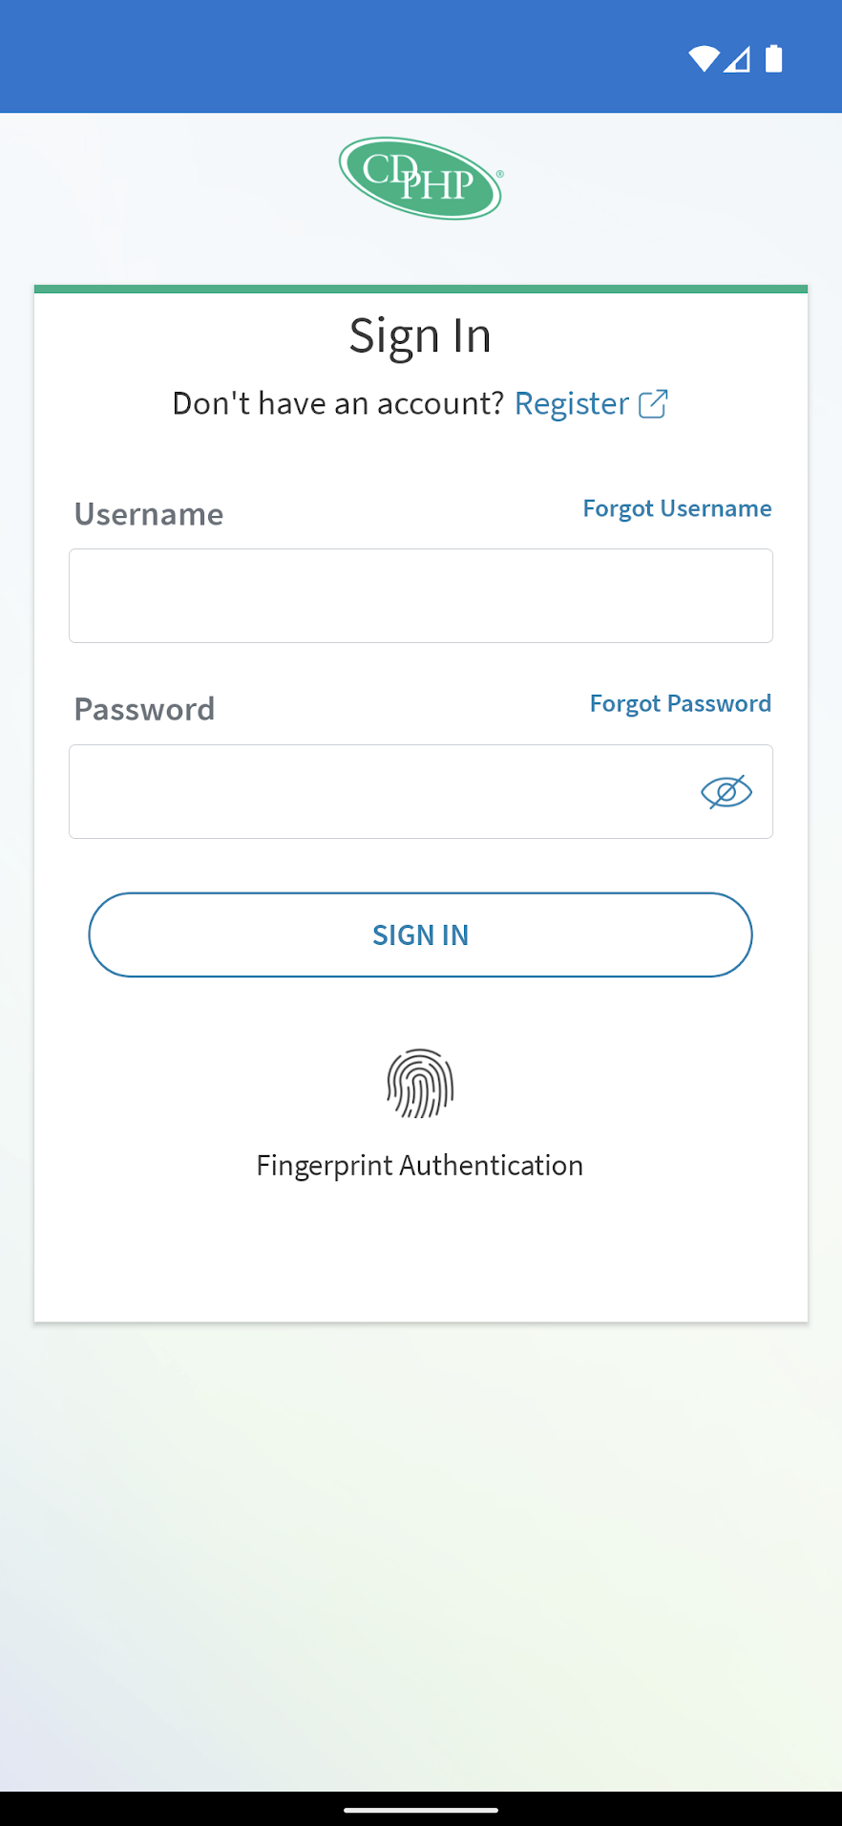The height and width of the screenshot is (1826, 842).
Task: Click the Password field label
Action: pyautogui.click(x=144, y=709)
